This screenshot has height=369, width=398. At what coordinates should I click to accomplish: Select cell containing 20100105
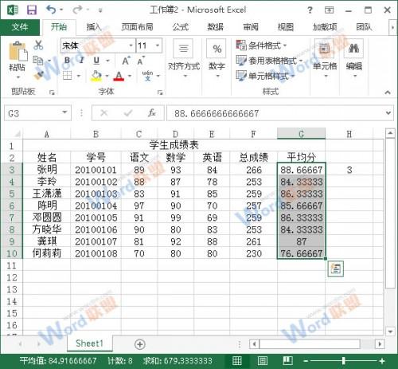(96, 218)
